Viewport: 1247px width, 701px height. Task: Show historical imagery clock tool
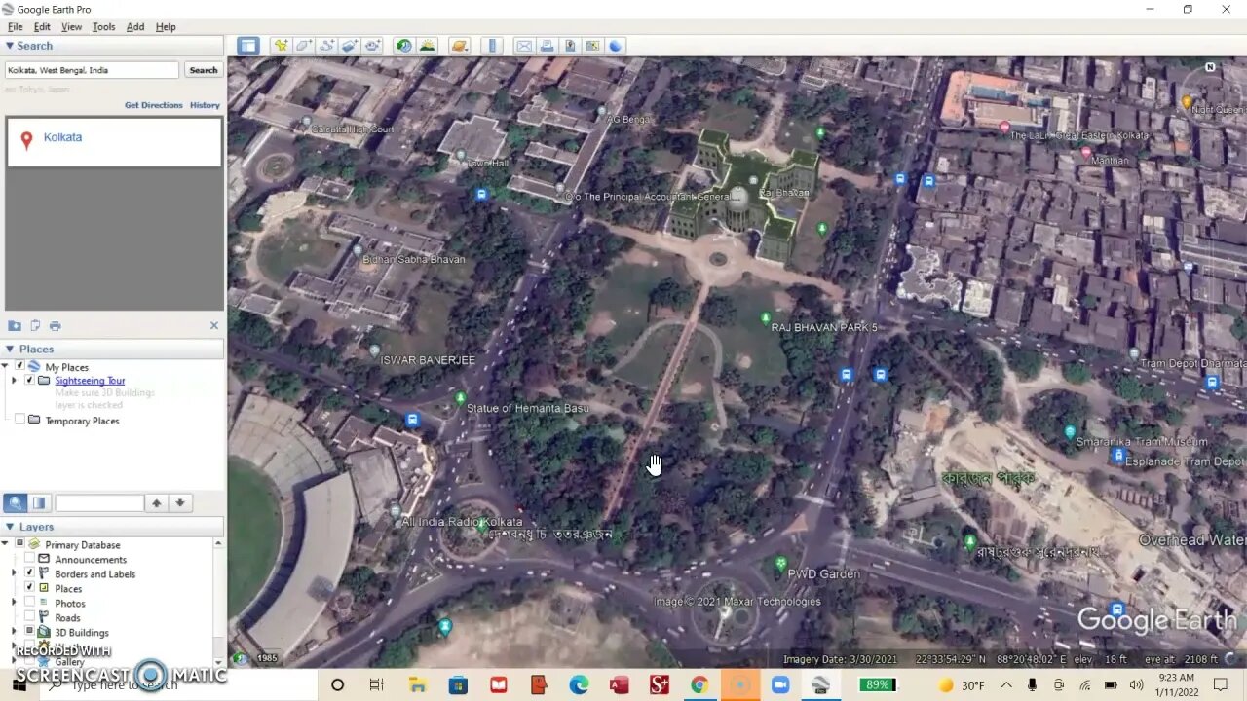pyautogui.click(x=403, y=46)
